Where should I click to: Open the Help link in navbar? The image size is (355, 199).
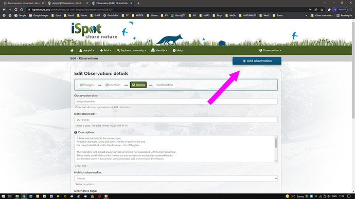pos(177,50)
